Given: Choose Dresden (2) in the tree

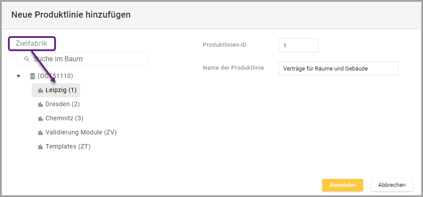Looking at the screenshot, I should tap(62, 104).
